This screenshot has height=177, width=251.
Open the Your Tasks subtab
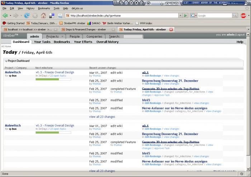point(42,42)
